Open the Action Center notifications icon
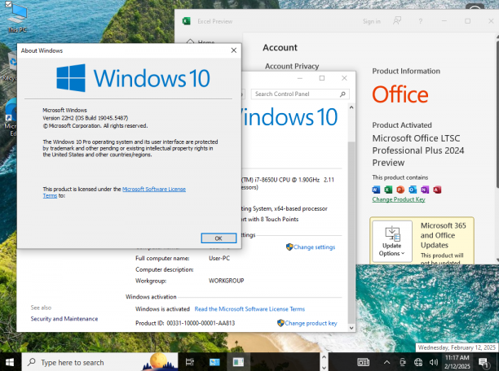The width and height of the screenshot is (499, 371). pyautogui.click(x=483, y=362)
